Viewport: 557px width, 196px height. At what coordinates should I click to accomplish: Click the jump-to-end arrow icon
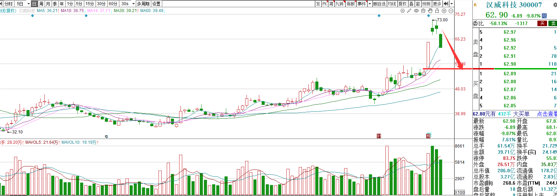click(446, 4)
